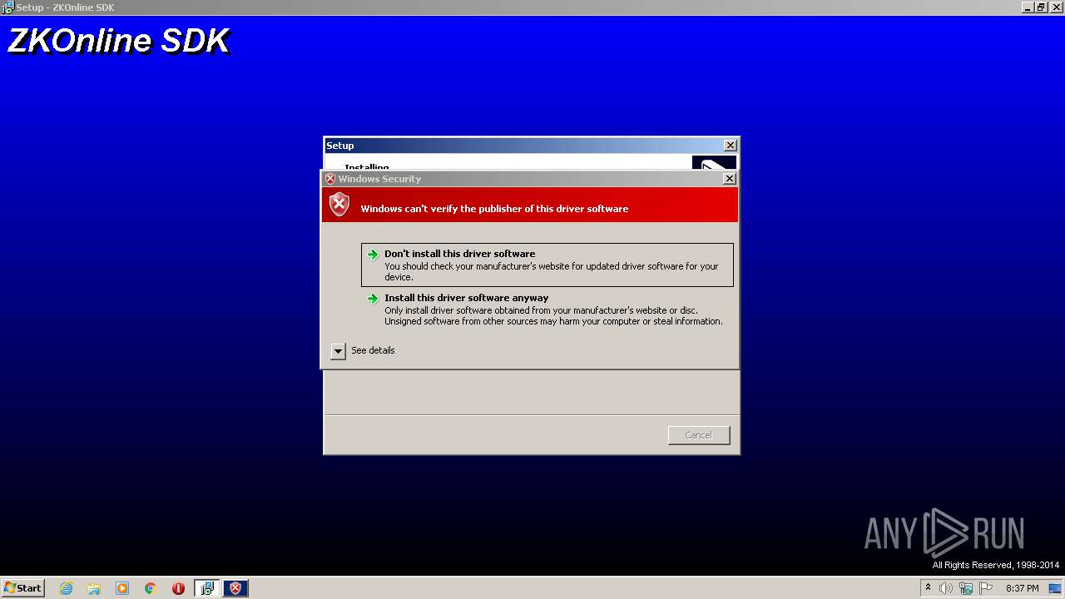Open the Start menu
1065x599 pixels.
click(x=23, y=588)
